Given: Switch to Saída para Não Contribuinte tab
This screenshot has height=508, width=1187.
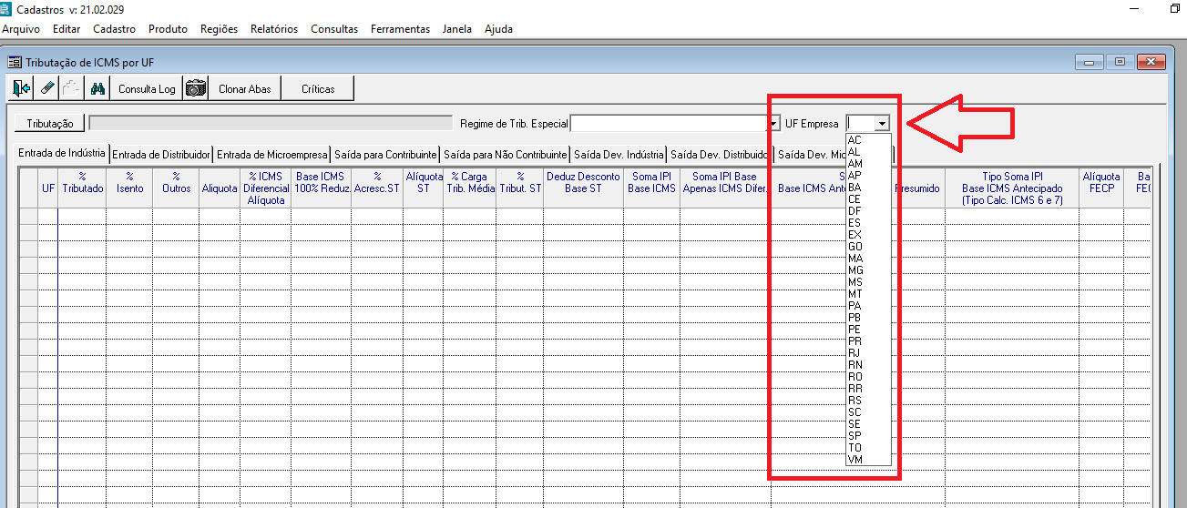Looking at the screenshot, I should coord(506,155).
